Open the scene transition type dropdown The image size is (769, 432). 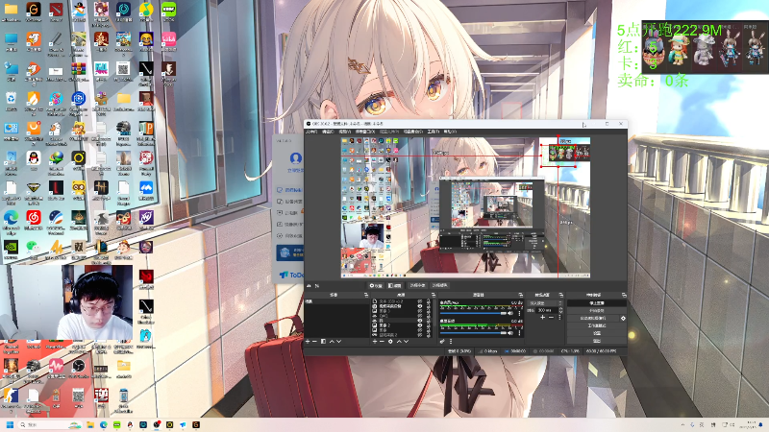[544, 303]
